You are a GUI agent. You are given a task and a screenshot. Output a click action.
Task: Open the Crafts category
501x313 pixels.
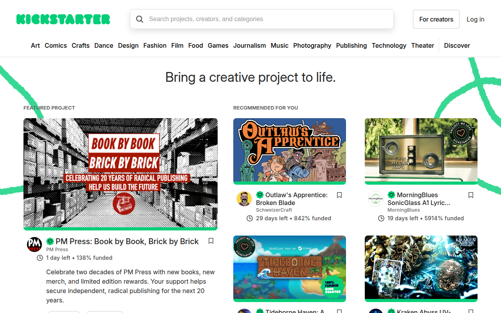click(x=81, y=45)
